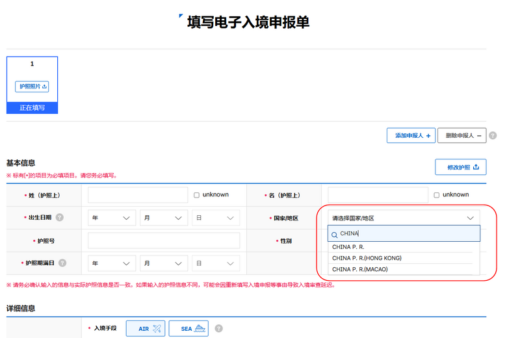The image size is (520, 338).
Task: Open passport expiry 日 day dropdown
Action: (x=216, y=263)
